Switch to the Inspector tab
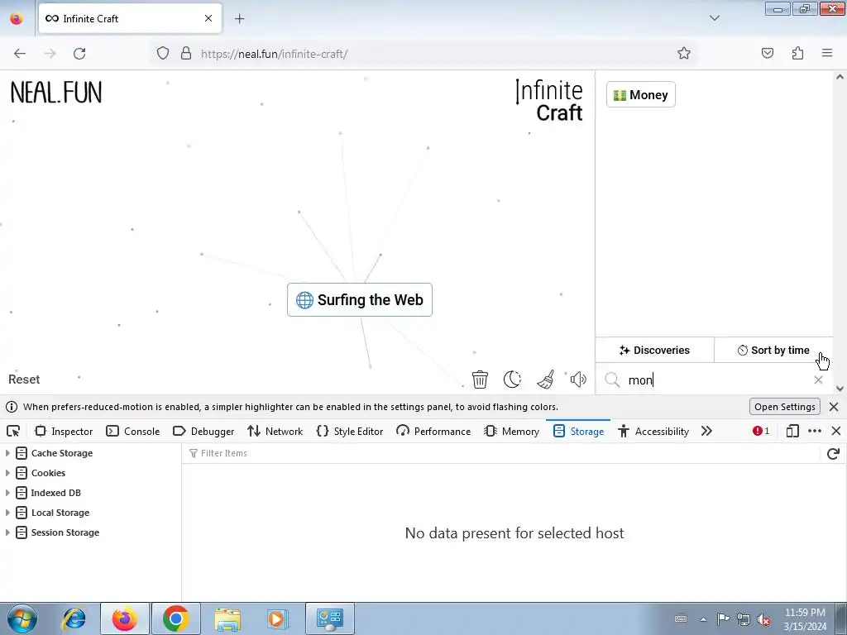This screenshot has width=847, height=635. pos(64,431)
